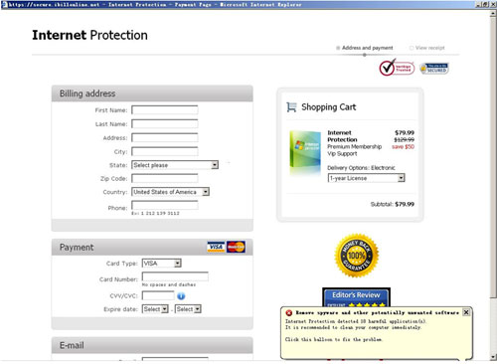Click the Address field
The image size is (497, 364).
[x=165, y=137]
